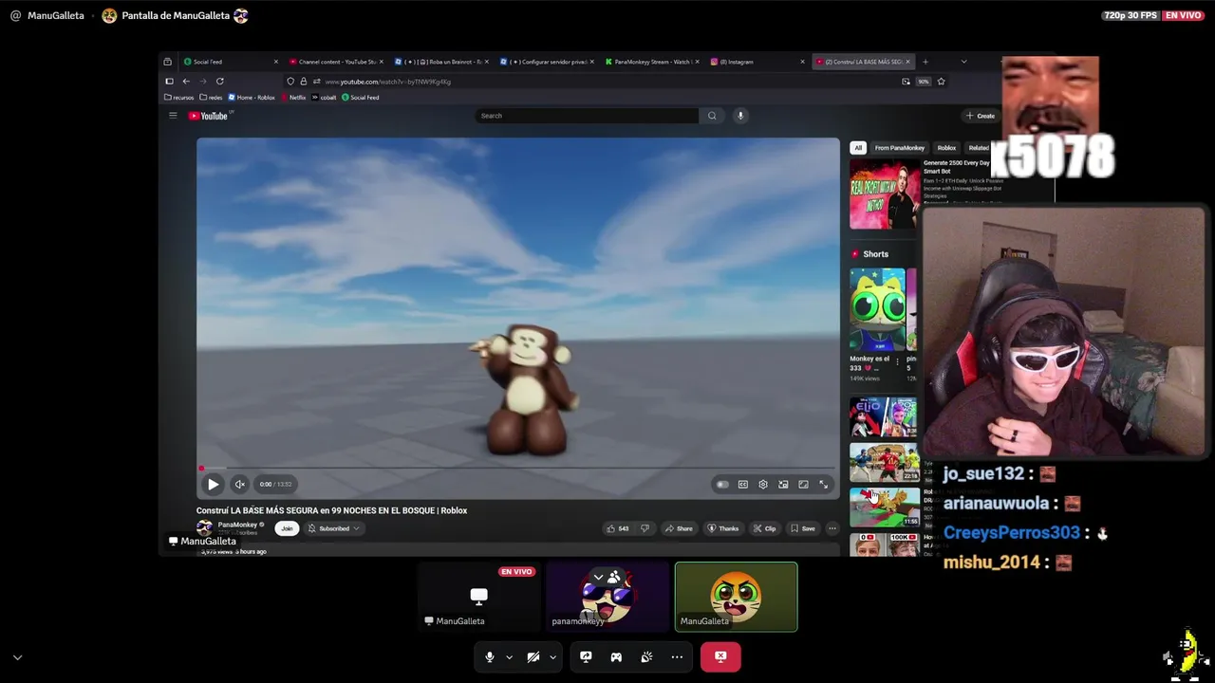Select From PanaMonkey filter chip
Image resolution: width=1215 pixels, height=683 pixels.
(x=900, y=148)
